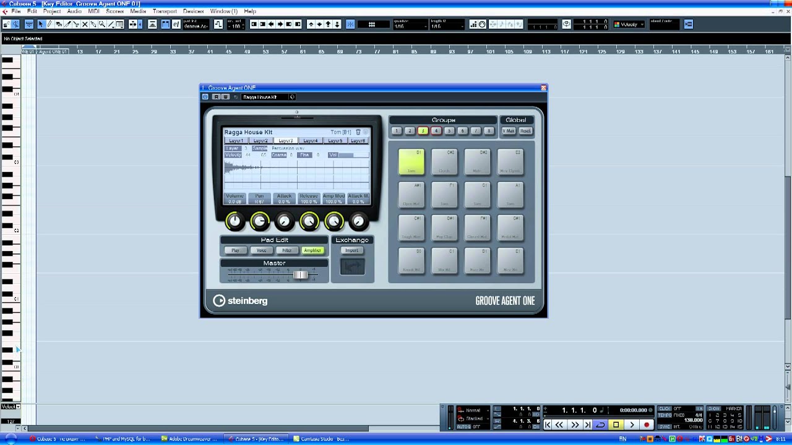Toggle the MIDI Input button
The width and height of the screenshot is (792, 445).
(482, 24)
